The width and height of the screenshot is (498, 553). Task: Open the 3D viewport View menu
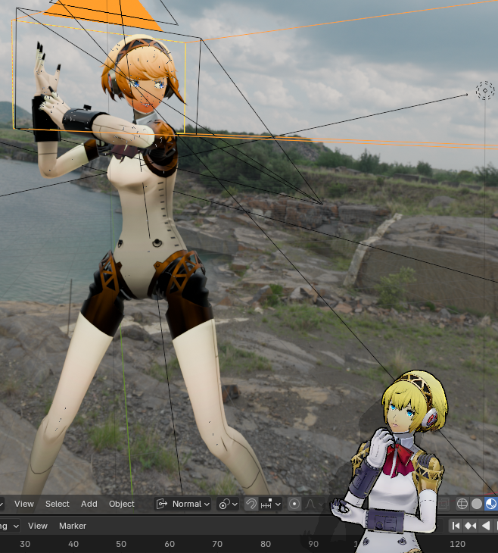coord(24,504)
